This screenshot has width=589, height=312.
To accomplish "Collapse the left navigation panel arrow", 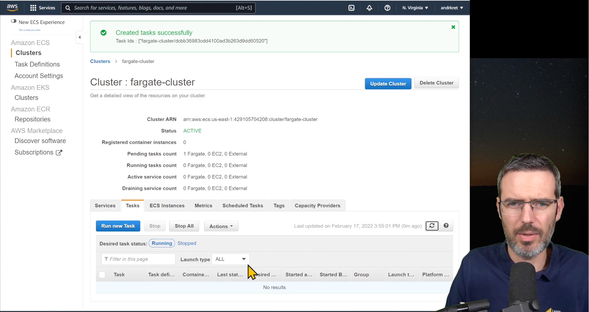I will 79,37.
